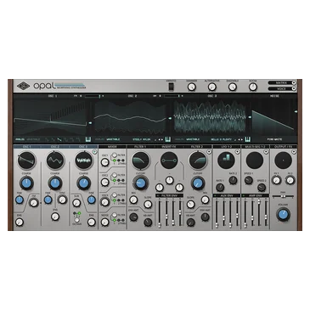Image resolution: width=310 pixels, height=310 pixels.
Task: Select the Filter 2 tab header
Action: click(x=197, y=147)
